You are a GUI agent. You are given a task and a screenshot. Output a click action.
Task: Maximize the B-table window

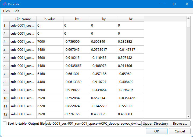(x=174, y=4)
